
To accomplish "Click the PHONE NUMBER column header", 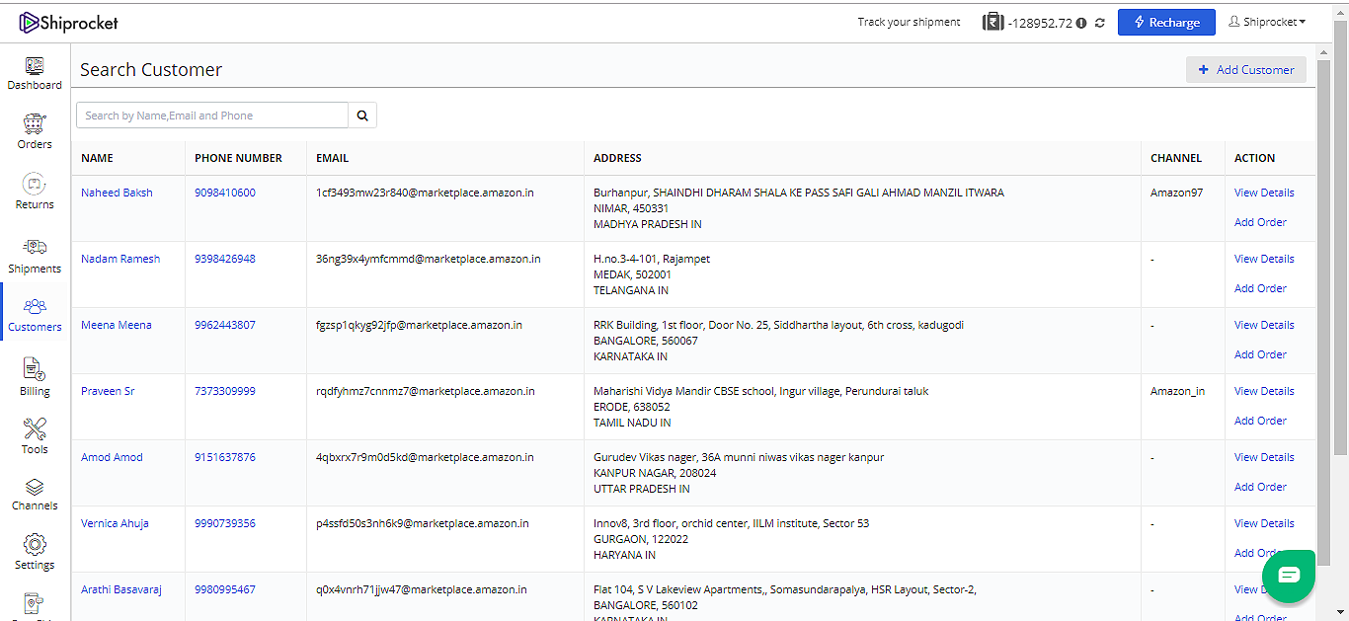I will point(238,158).
